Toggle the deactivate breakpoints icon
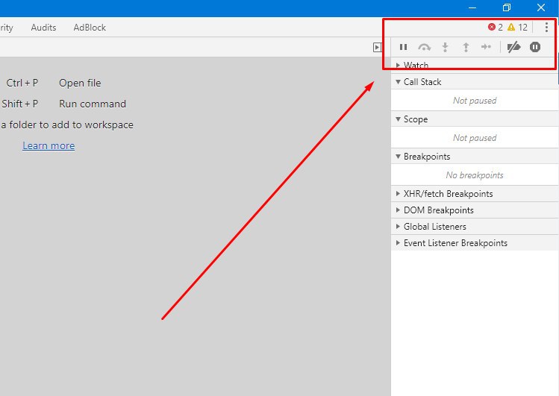The width and height of the screenshot is (559, 396). coord(513,47)
